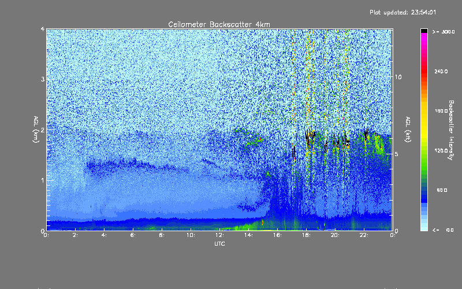
Task: Click the '22:' hour tick on time axis
Action: click(x=364, y=235)
